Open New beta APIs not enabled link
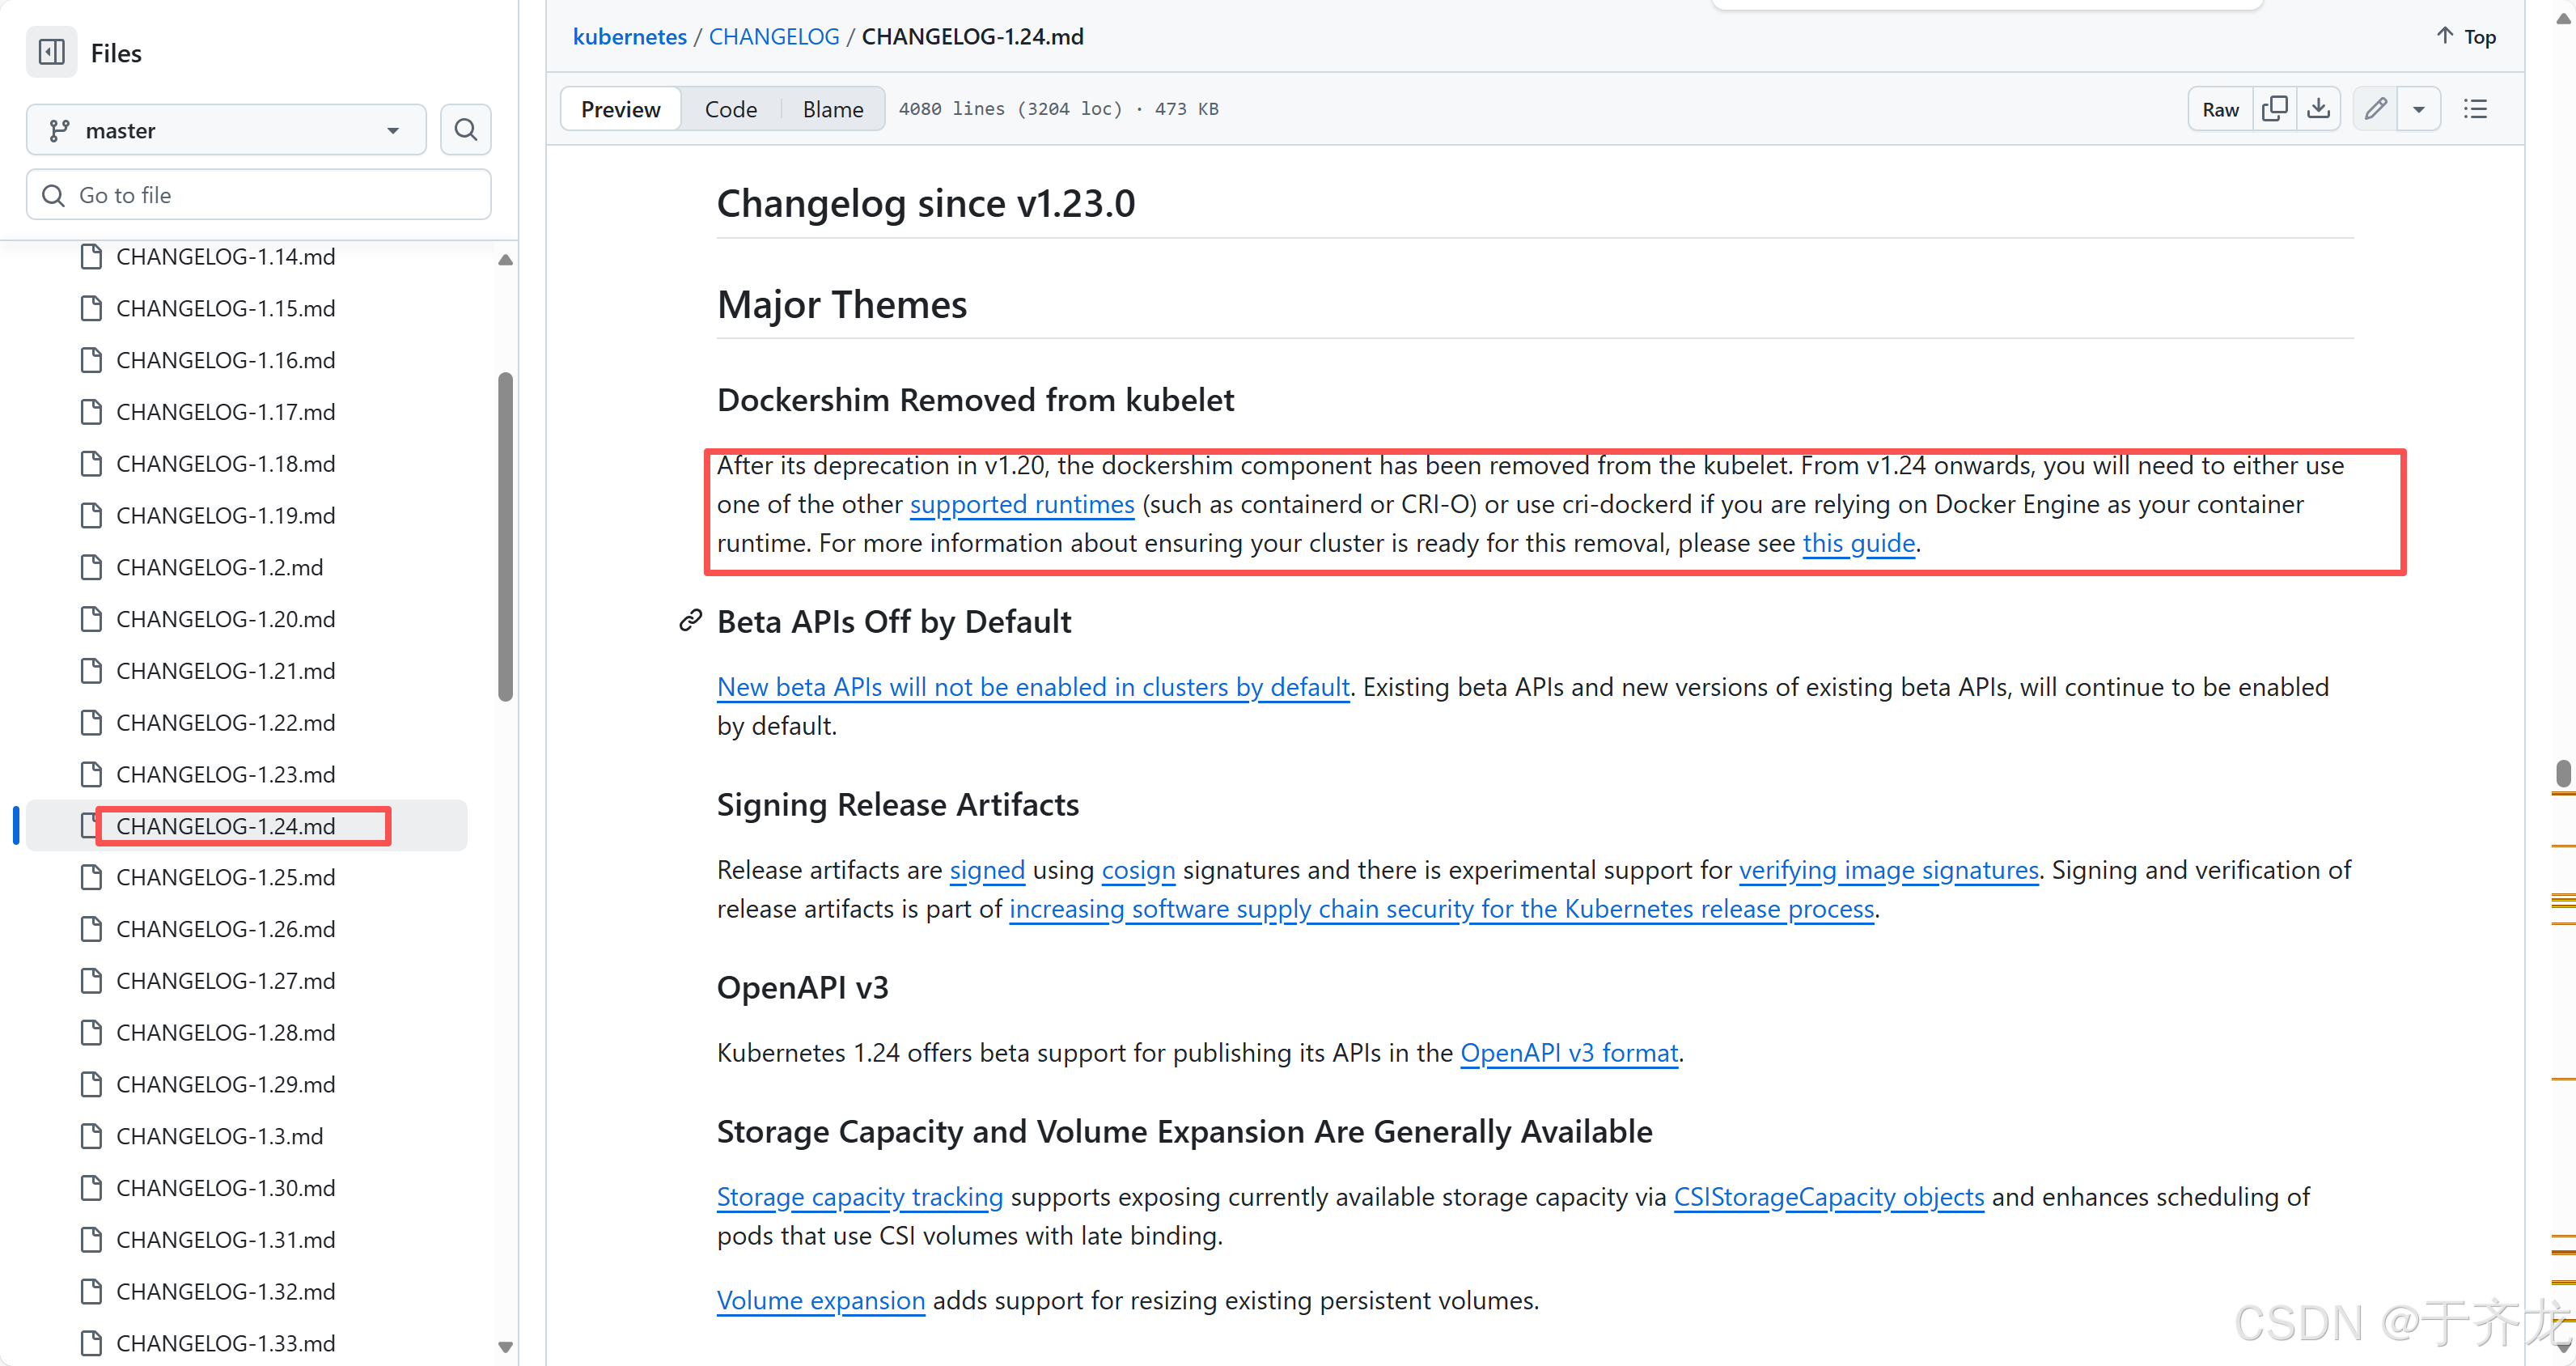 coord(1033,687)
